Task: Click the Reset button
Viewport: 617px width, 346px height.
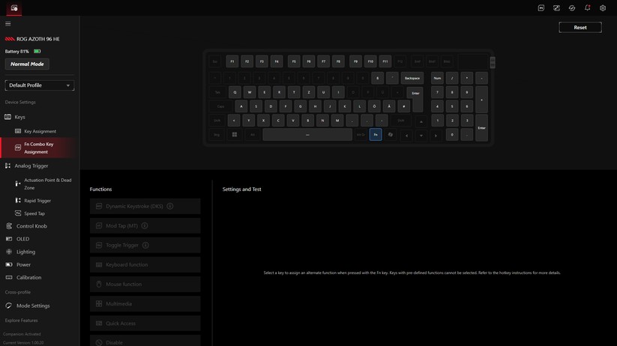Action: click(x=580, y=27)
